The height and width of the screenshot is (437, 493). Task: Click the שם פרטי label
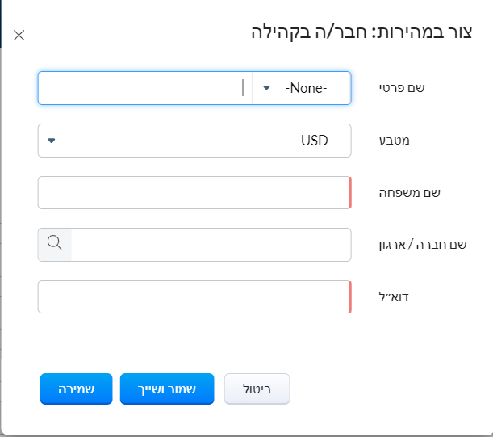pyautogui.click(x=402, y=88)
